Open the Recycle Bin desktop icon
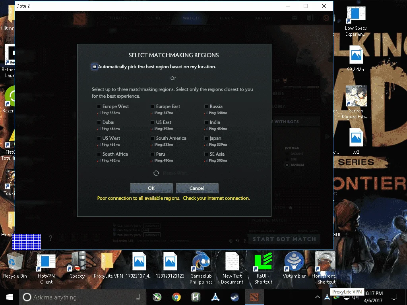 (15, 265)
